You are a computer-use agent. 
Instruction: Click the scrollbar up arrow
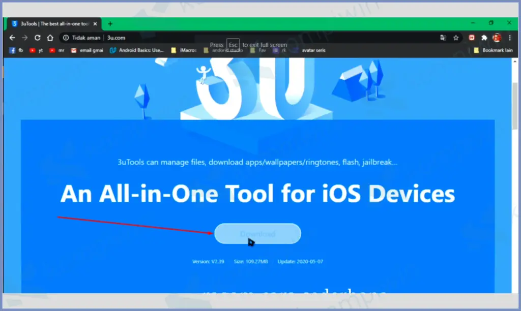coord(515,61)
